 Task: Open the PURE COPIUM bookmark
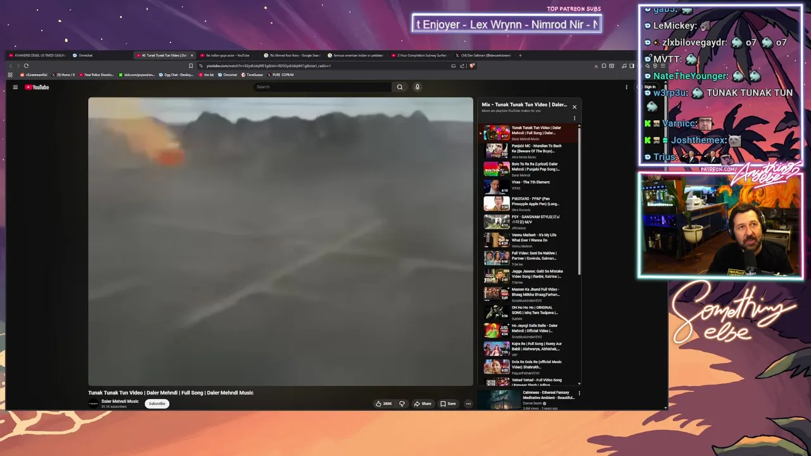[281, 75]
